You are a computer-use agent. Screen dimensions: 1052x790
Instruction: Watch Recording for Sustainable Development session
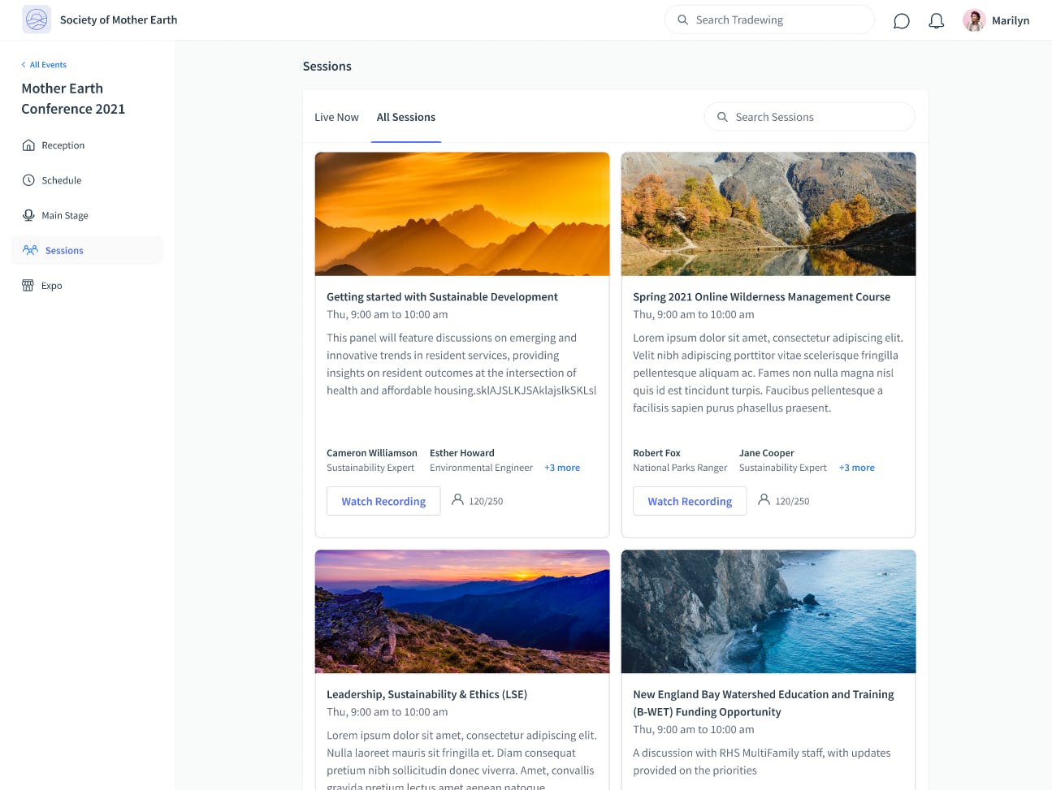tap(383, 501)
